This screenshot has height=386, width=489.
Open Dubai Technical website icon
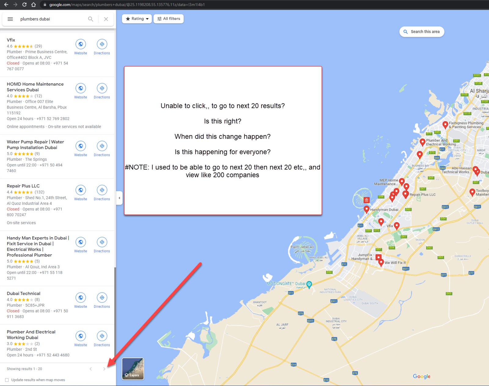click(x=81, y=297)
